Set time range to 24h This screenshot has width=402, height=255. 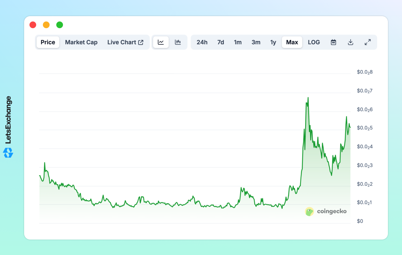click(202, 42)
